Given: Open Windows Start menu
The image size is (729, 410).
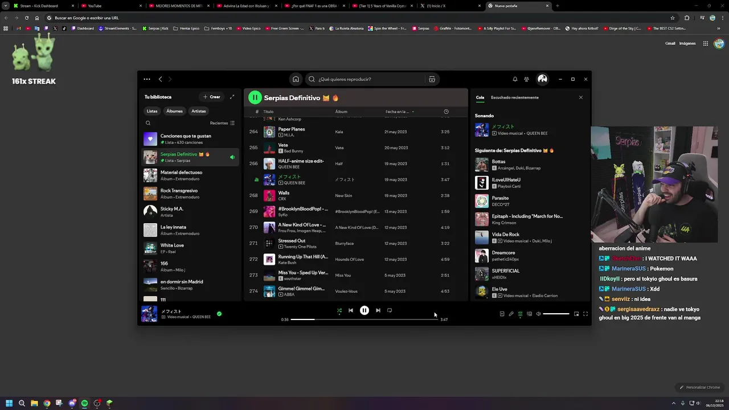Looking at the screenshot, I should tap(9, 403).
